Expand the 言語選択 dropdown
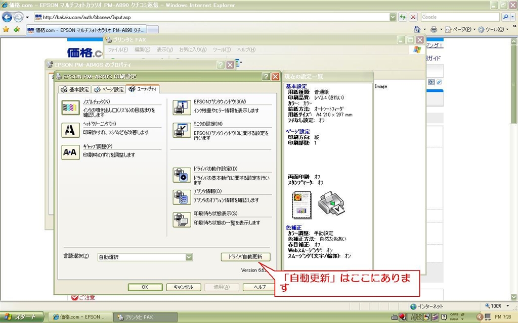This screenshot has width=518, height=323. coord(189,257)
